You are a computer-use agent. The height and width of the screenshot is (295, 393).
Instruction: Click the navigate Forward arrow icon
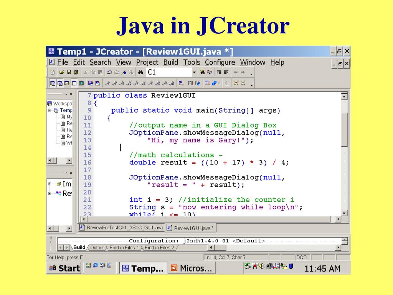tap(243, 72)
